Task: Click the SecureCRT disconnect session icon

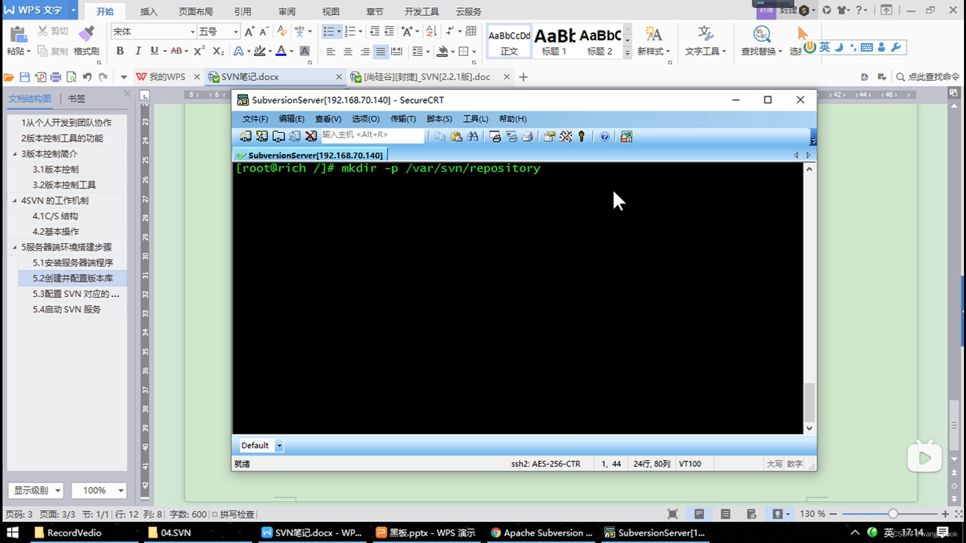Action: 311,136
